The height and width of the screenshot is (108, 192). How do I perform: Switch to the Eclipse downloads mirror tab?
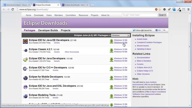pos(75,5)
